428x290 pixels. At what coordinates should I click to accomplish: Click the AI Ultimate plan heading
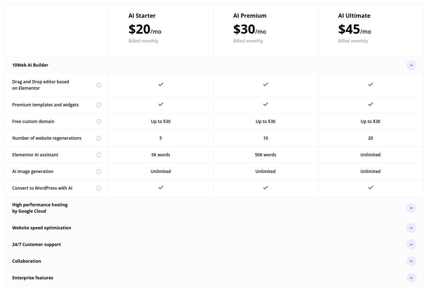[354, 16]
